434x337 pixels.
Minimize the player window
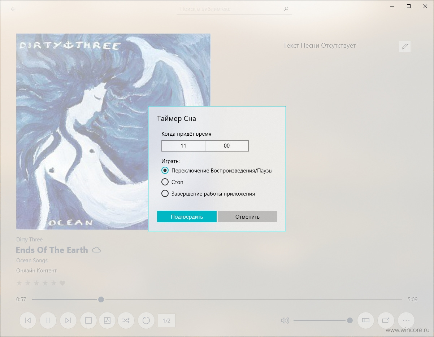pos(392,6)
